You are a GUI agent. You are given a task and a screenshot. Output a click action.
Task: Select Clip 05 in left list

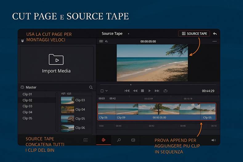(27, 118)
